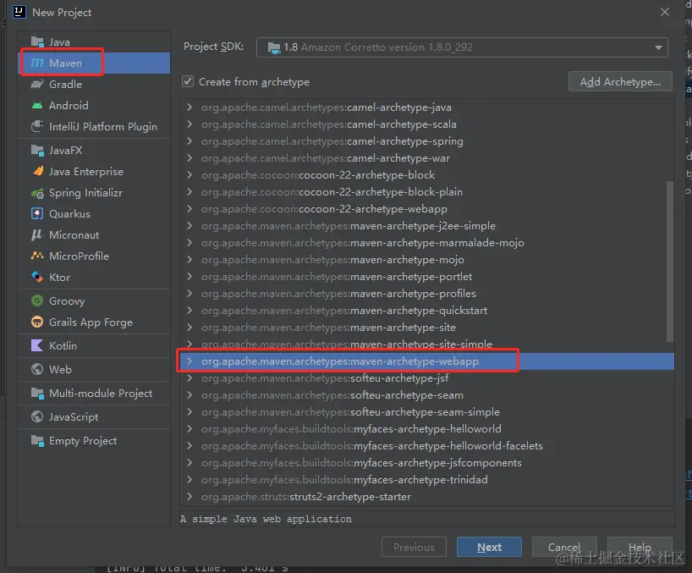Expand the camel-archetype-java entry
The image size is (692, 573).
189,107
